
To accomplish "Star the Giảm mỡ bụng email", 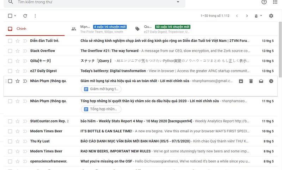I will coord(17,81).
